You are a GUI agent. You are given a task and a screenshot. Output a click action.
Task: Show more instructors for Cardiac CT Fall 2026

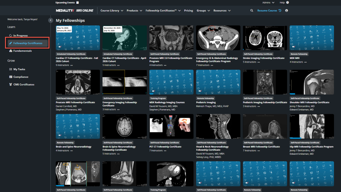(x=72, y=65)
